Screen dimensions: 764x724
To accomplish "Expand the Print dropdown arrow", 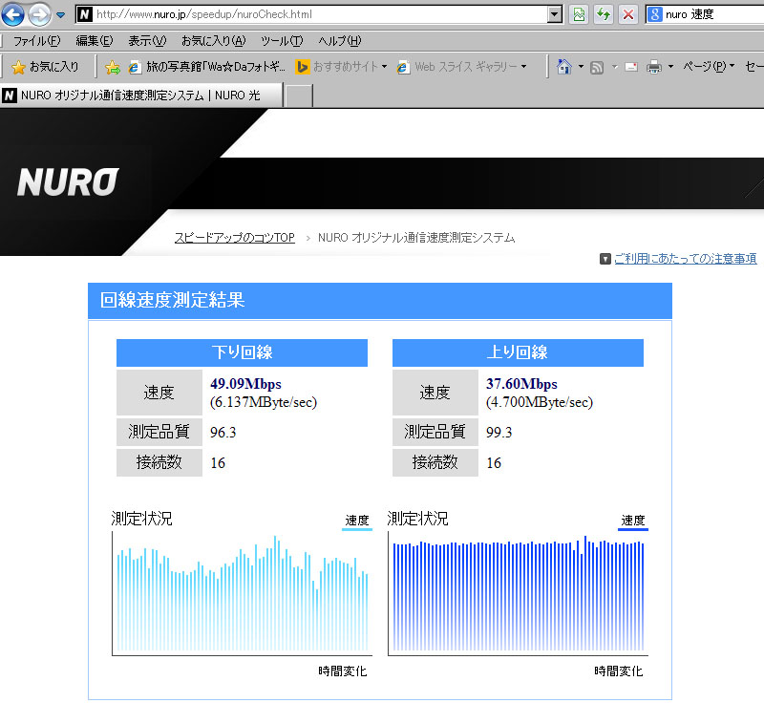I will (671, 67).
